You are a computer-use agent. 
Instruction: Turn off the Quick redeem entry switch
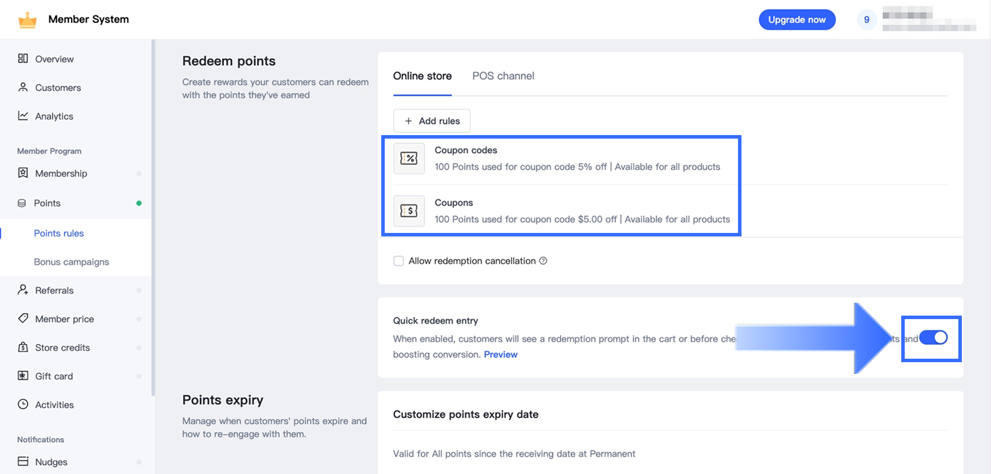click(933, 338)
